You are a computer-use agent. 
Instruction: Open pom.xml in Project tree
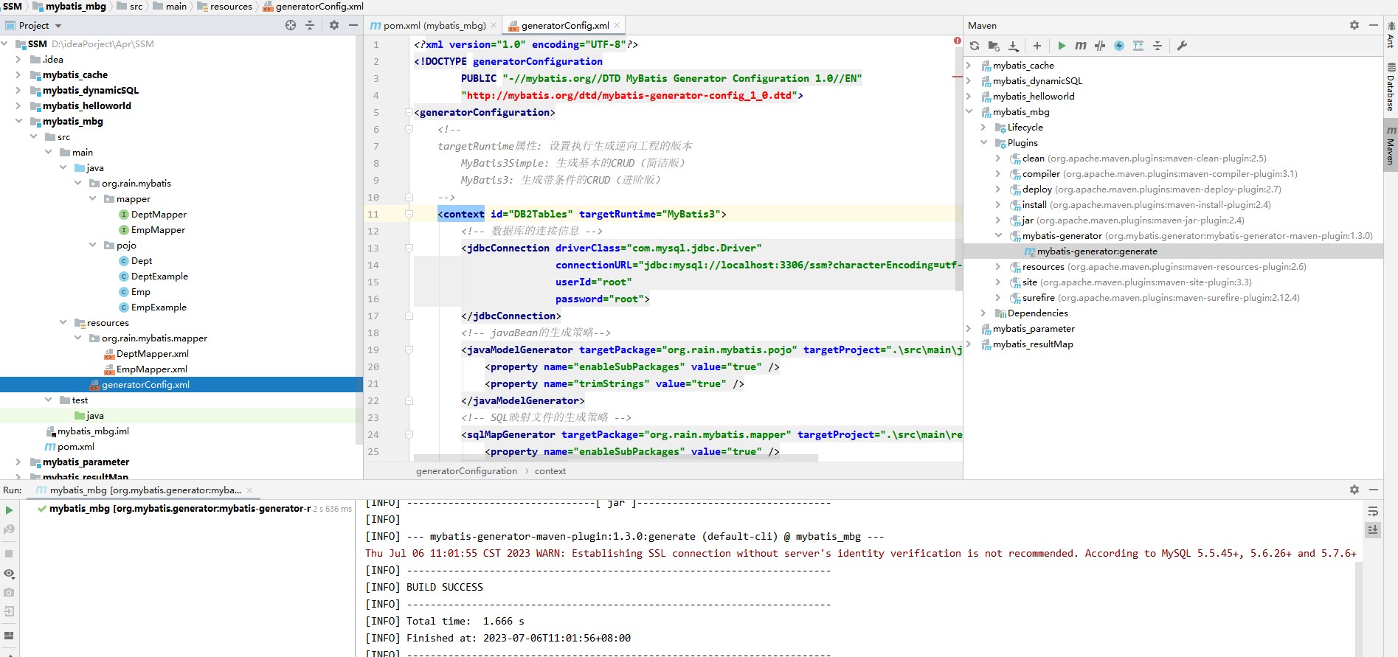tap(76, 446)
